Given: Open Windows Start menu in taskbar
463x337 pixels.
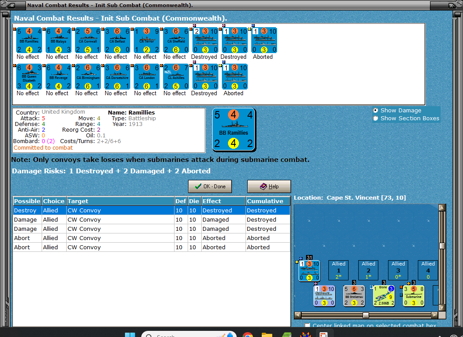Looking at the screenshot, I should pyautogui.click(x=130, y=335).
